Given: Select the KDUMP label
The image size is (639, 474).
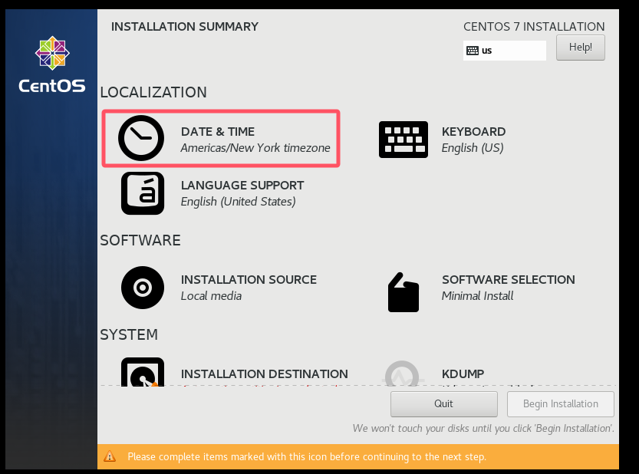Looking at the screenshot, I should pyautogui.click(x=463, y=374).
